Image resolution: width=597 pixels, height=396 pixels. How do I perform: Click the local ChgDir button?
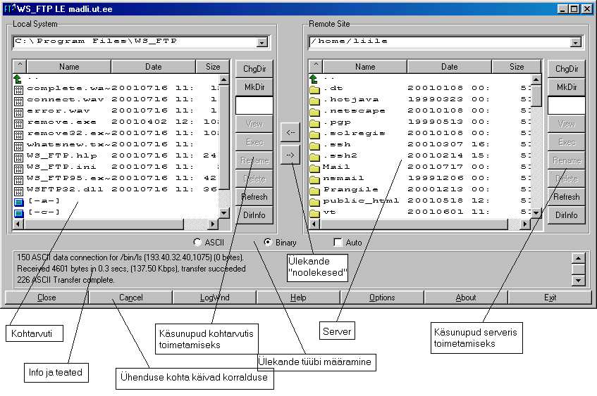(x=254, y=69)
